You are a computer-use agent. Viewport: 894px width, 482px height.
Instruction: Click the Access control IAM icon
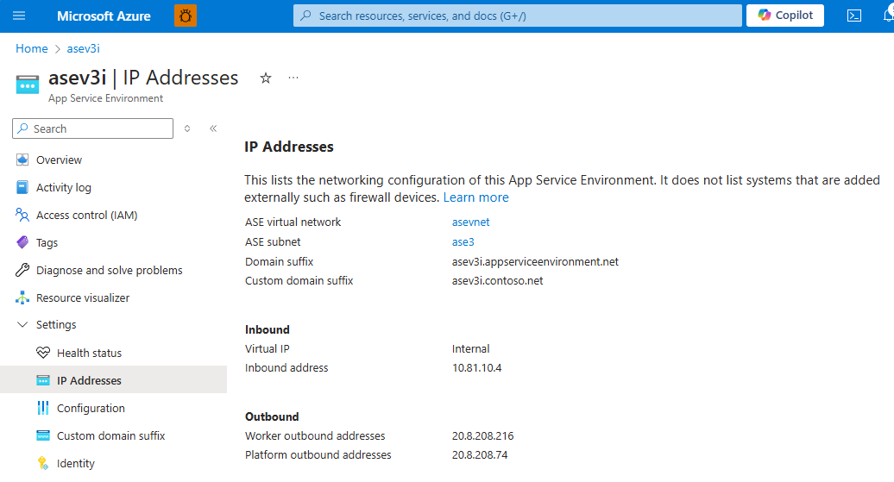click(x=22, y=215)
